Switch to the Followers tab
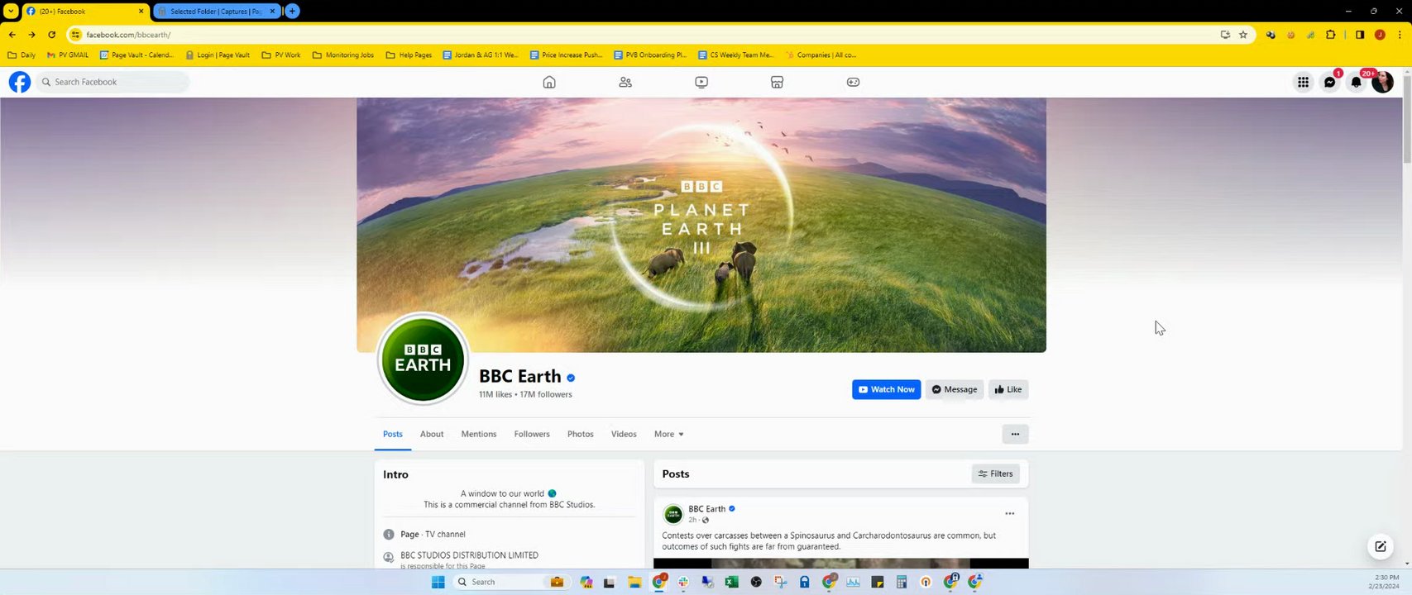This screenshot has height=595, width=1412. pyautogui.click(x=532, y=434)
